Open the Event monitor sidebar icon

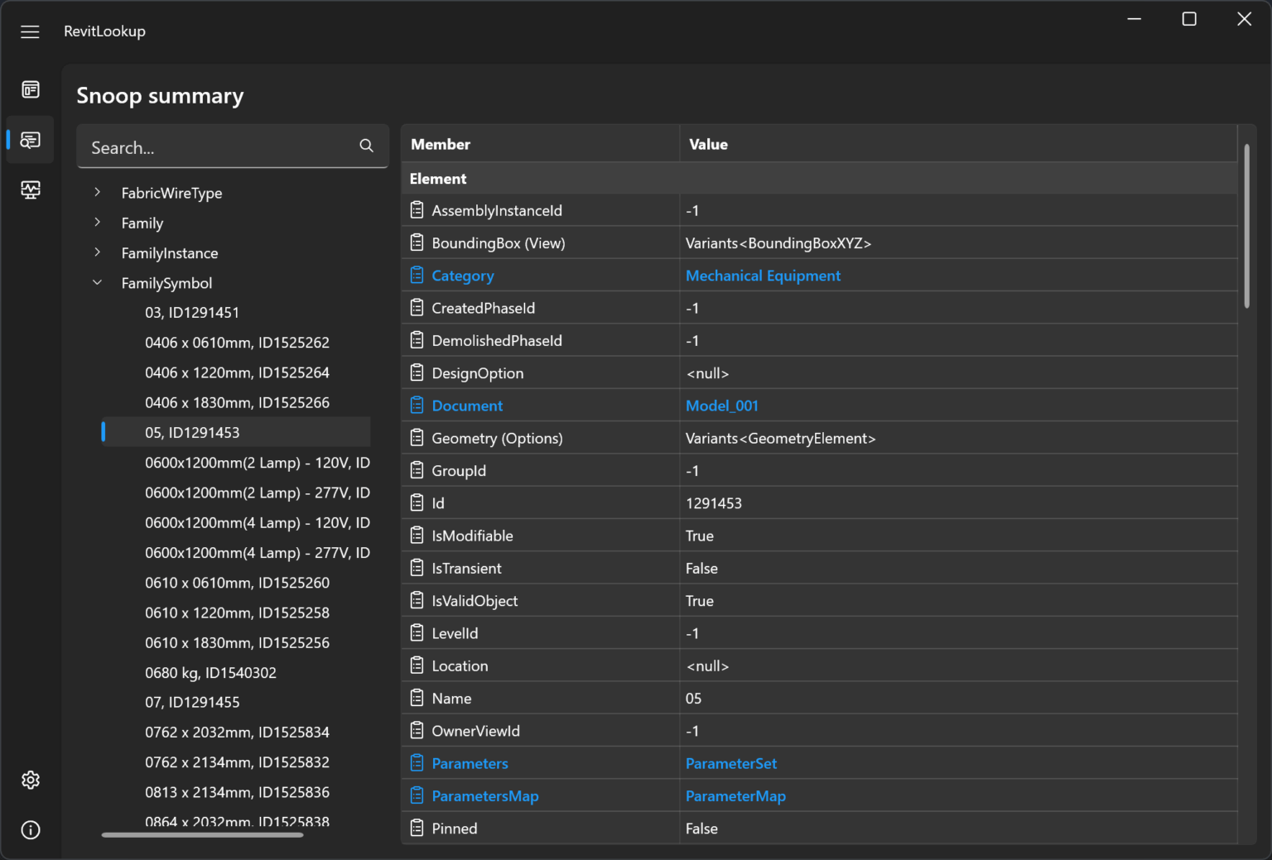pos(30,190)
